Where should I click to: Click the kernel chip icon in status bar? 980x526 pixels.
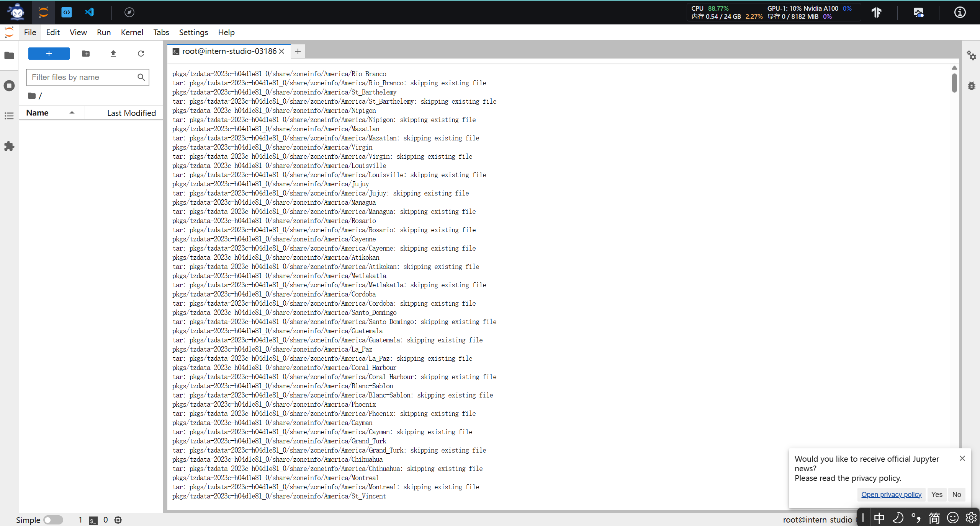click(118, 520)
